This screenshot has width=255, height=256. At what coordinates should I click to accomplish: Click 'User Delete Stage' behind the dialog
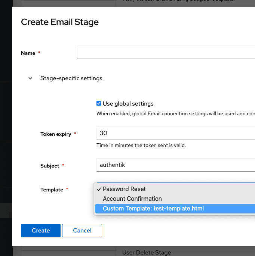tap(146, 253)
